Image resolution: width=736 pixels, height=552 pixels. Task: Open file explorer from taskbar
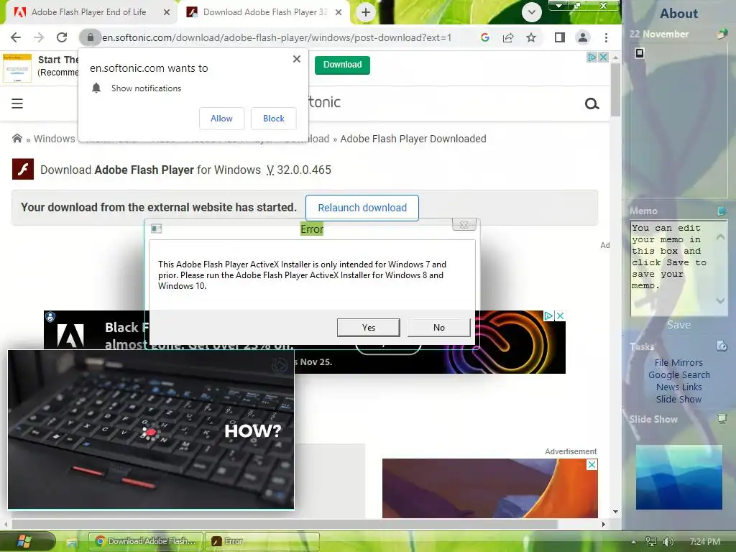[x=72, y=542]
